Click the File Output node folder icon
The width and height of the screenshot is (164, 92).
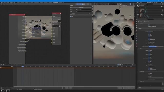pyautogui.click(x=60, y=26)
